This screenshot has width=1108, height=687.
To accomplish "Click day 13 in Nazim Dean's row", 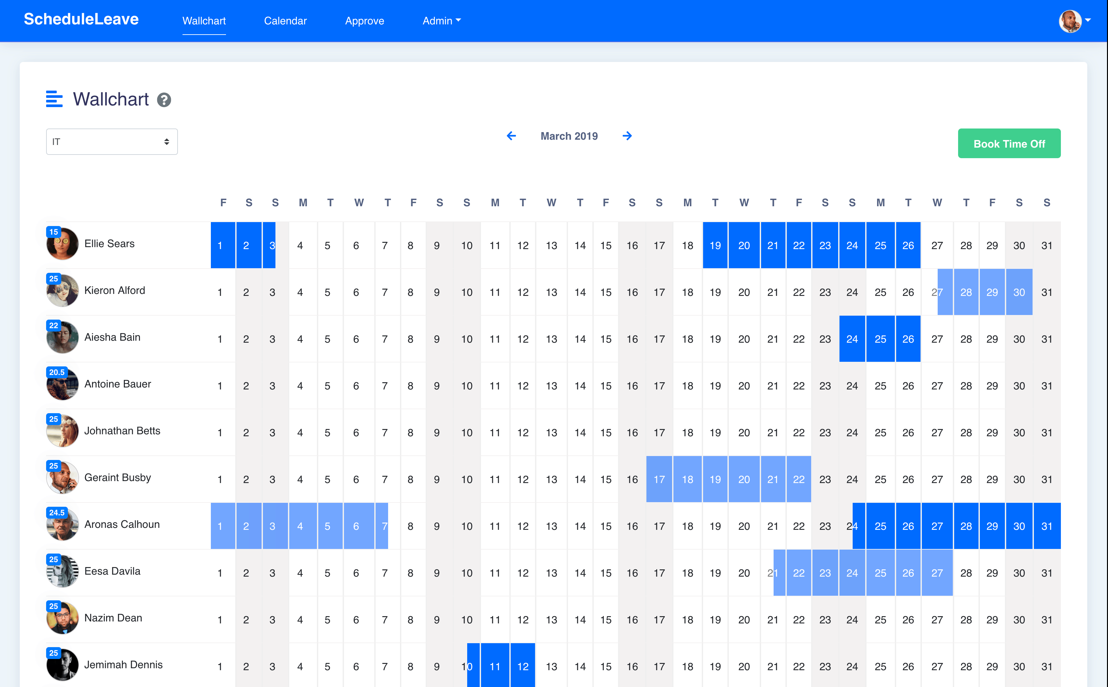I will (551, 620).
